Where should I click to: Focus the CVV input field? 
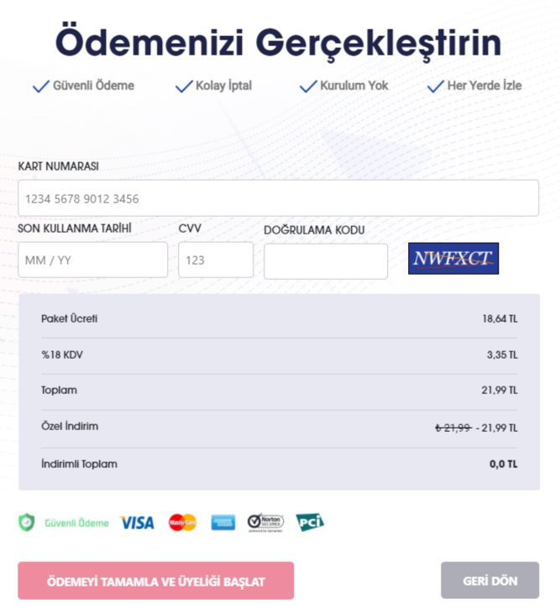point(216,260)
